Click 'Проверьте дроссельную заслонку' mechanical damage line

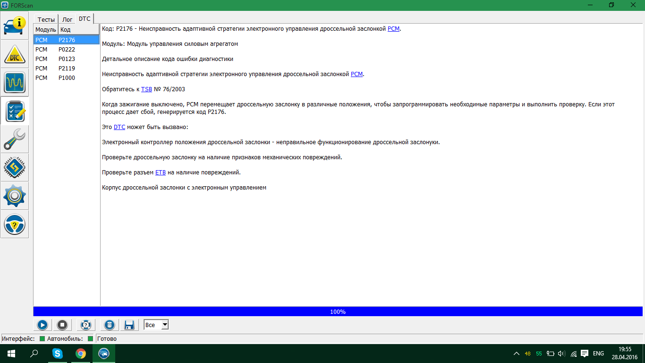(x=222, y=157)
